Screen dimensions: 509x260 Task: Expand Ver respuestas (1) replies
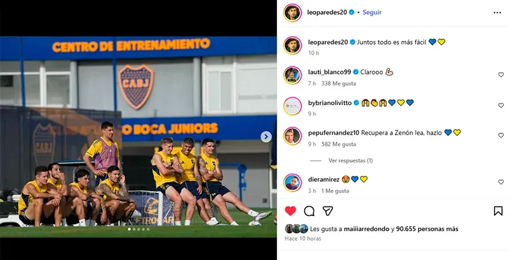tap(350, 161)
